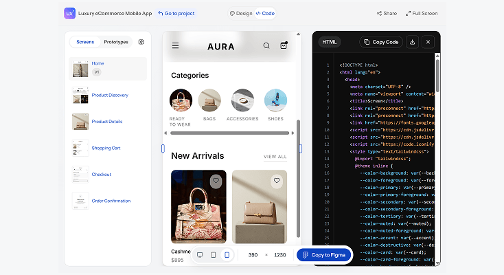This screenshot has height=275, width=504.
Task: Click the V1 version badge
Action: [96, 72]
